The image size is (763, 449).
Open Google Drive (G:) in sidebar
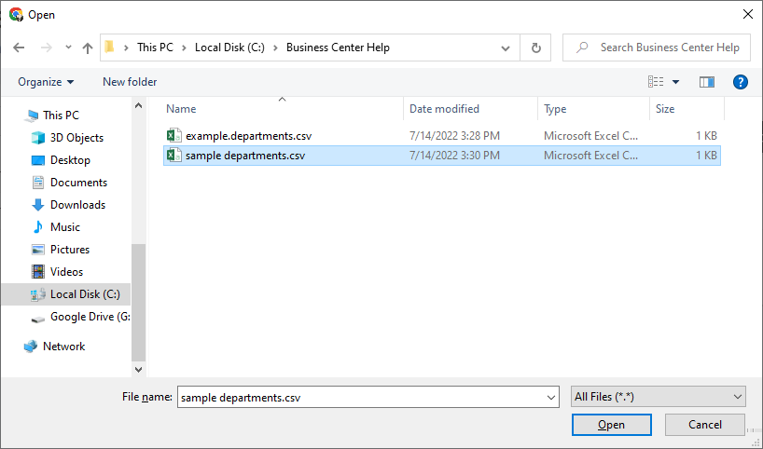point(89,317)
